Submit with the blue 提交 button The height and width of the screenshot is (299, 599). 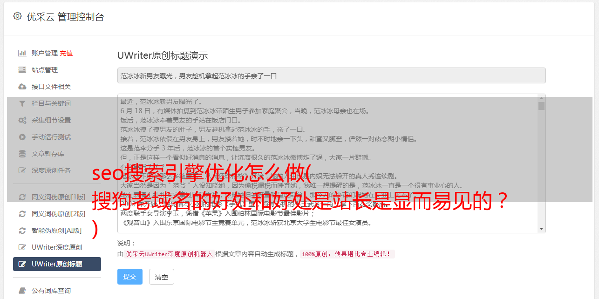tap(129, 277)
